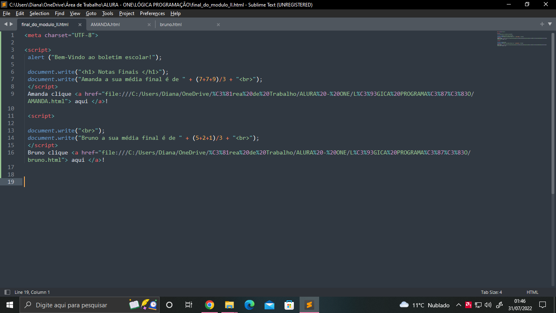Image resolution: width=556 pixels, height=313 pixels.
Task: Click the Sublime Text taskbar icon
Action: (309, 305)
